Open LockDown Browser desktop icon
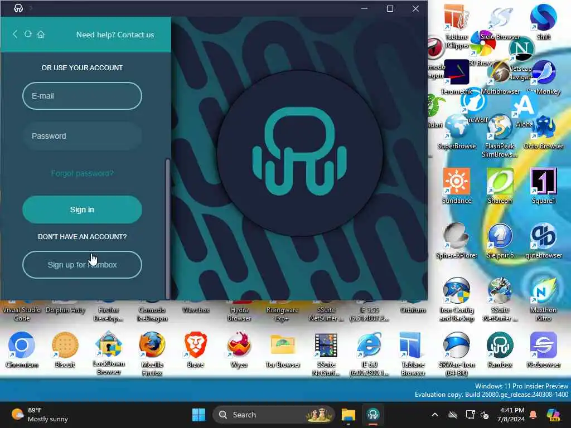This screenshot has height=428, width=571. point(109,353)
